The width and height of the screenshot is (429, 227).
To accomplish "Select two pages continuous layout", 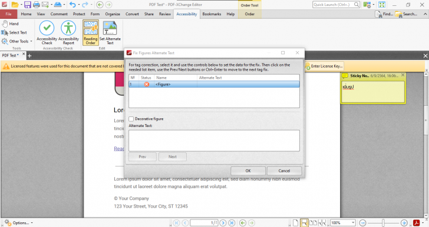I will (322, 223).
